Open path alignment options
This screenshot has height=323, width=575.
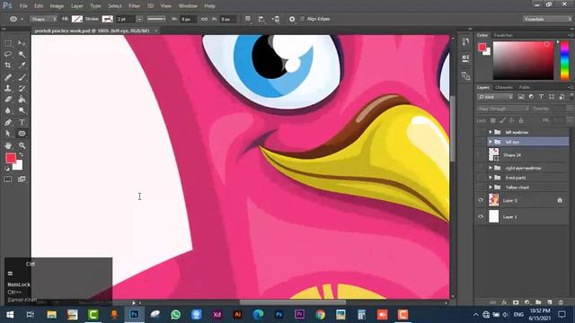point(261,19)
